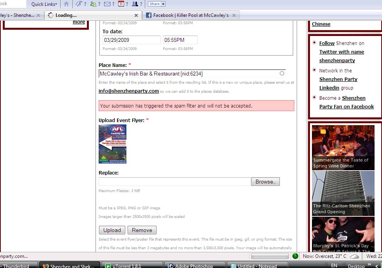Click the Upload button
The height and width of the screenshot is (268, 382).
(112, 230)
